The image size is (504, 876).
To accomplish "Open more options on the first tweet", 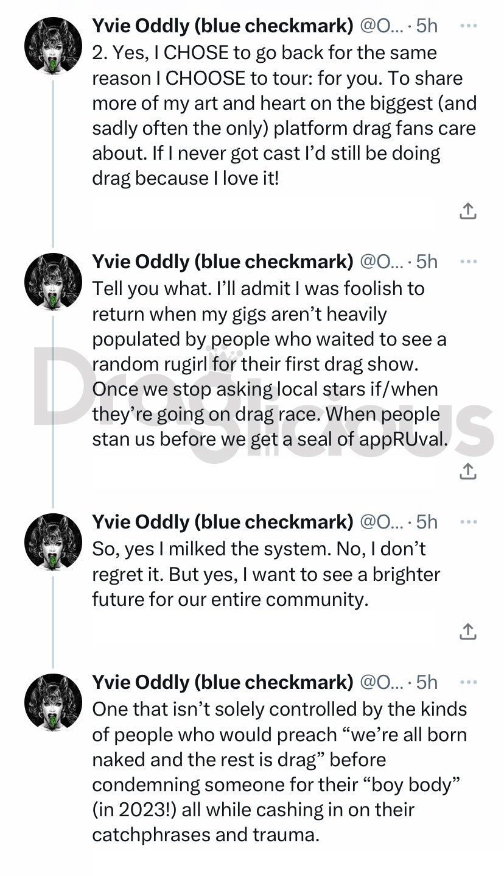I will coord(468,26).
